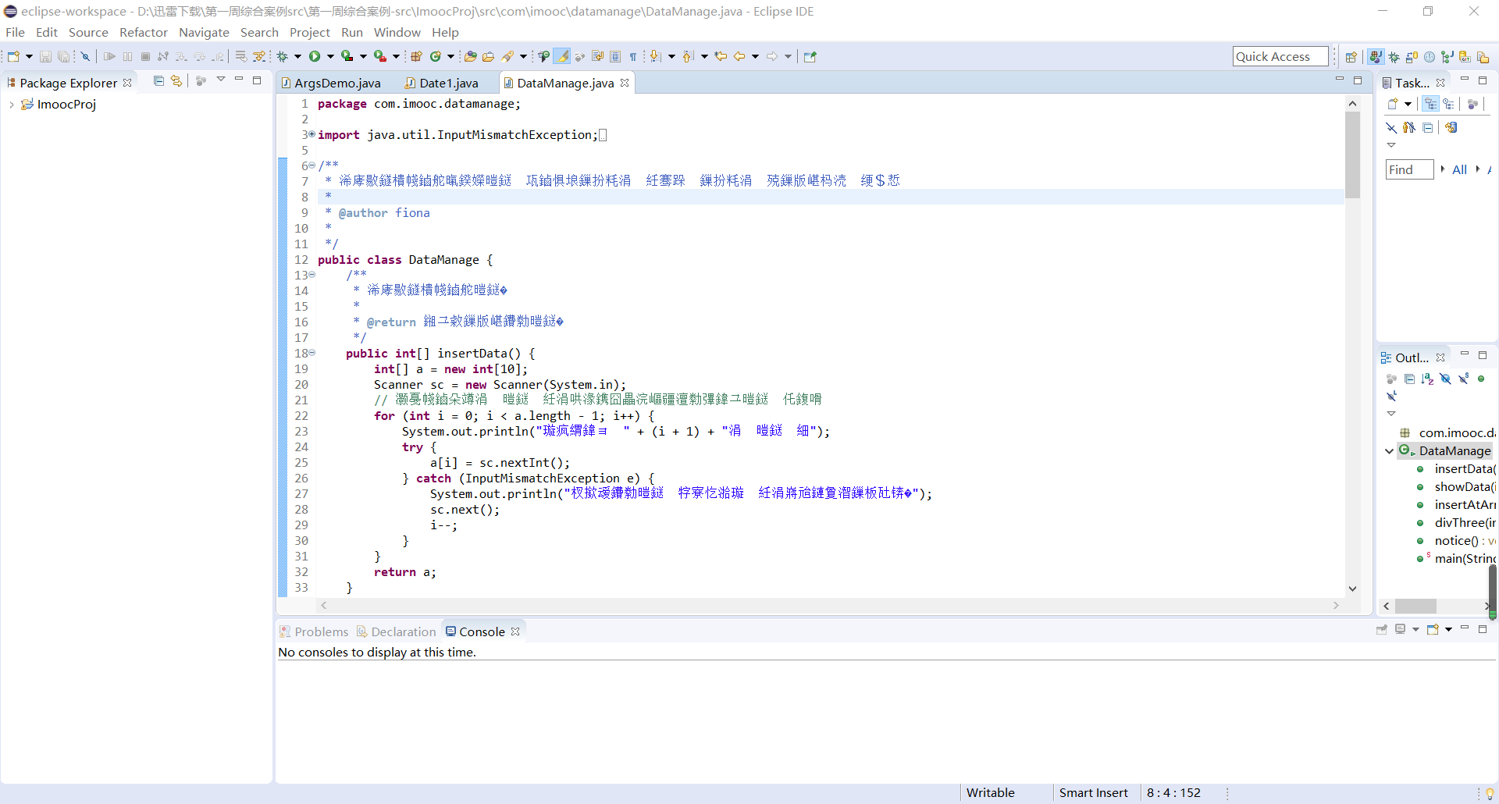Click the Save All toolbar icon

click(64, 56)
